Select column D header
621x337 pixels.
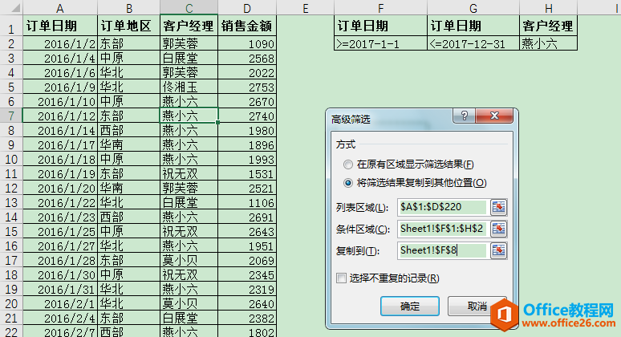coord(247,7)
